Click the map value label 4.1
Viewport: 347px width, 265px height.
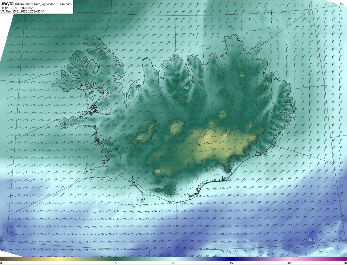(266, 84)
